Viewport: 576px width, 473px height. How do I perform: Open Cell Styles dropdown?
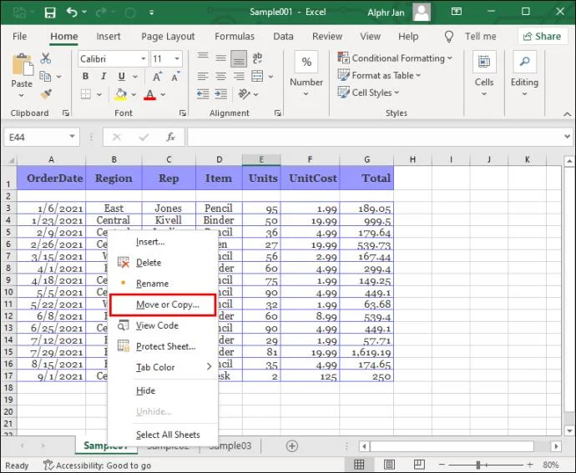coord(368,93)
